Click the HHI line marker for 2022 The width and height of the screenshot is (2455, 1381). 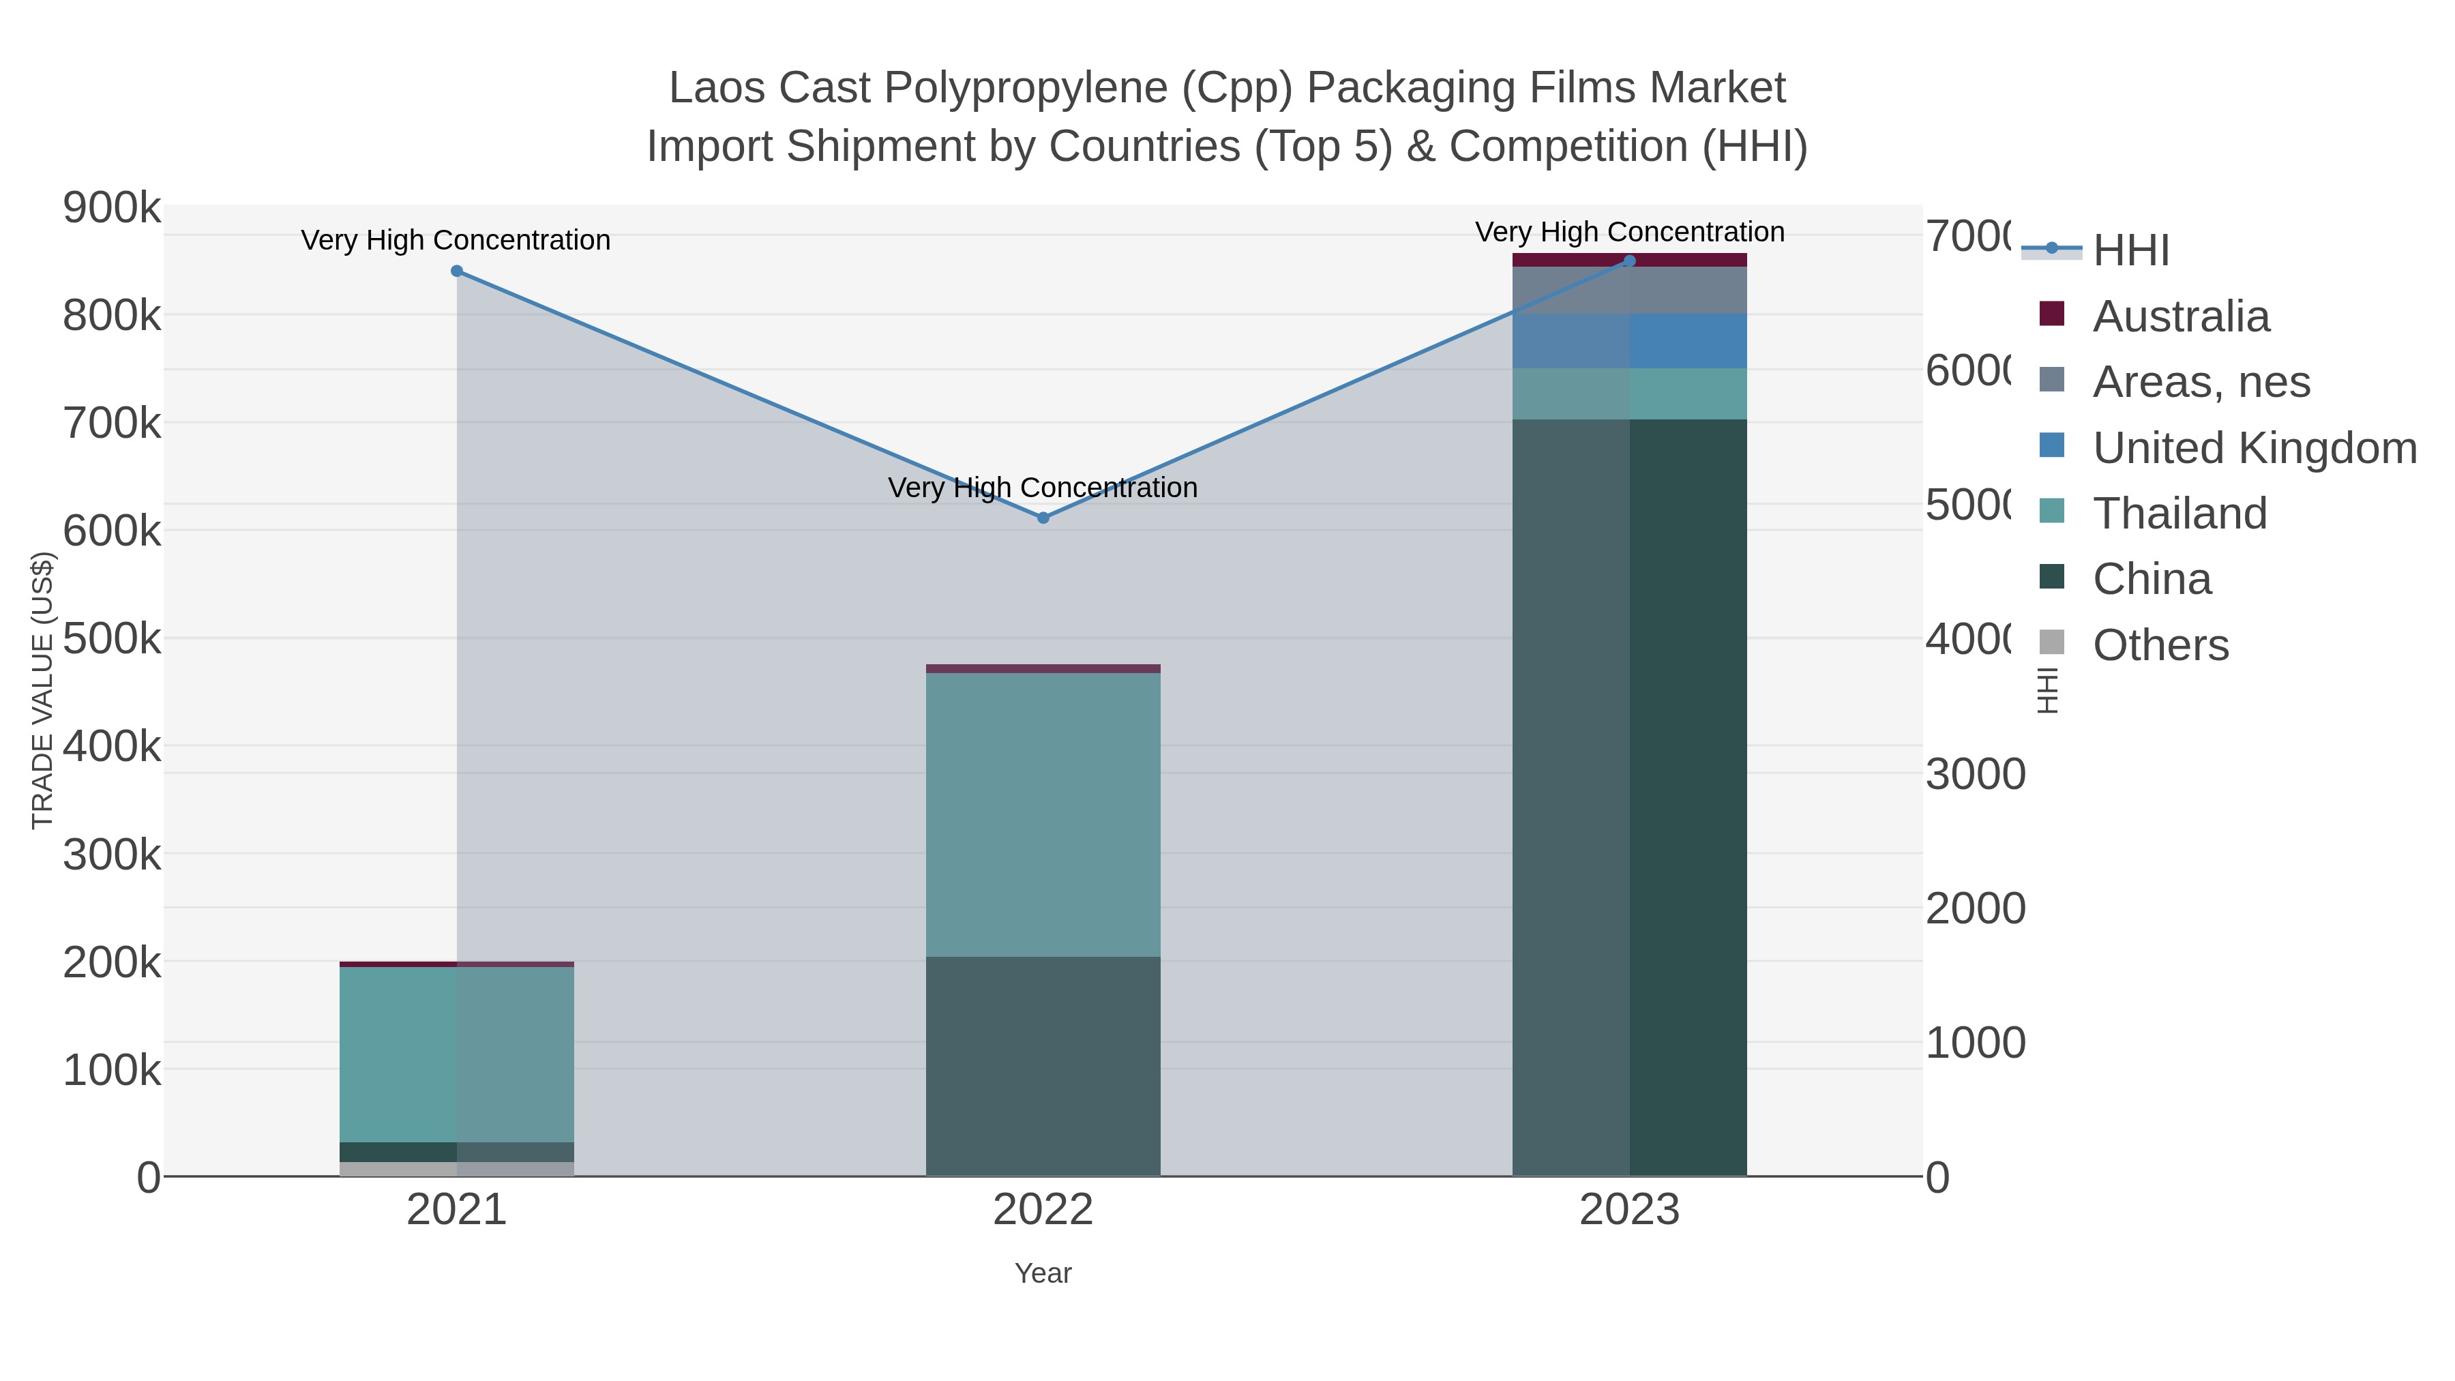[1043, 518]
